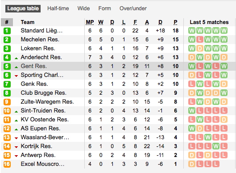Screen dimensions: 236x173
Task: Select the League table tab
Action: click(23, 8)
